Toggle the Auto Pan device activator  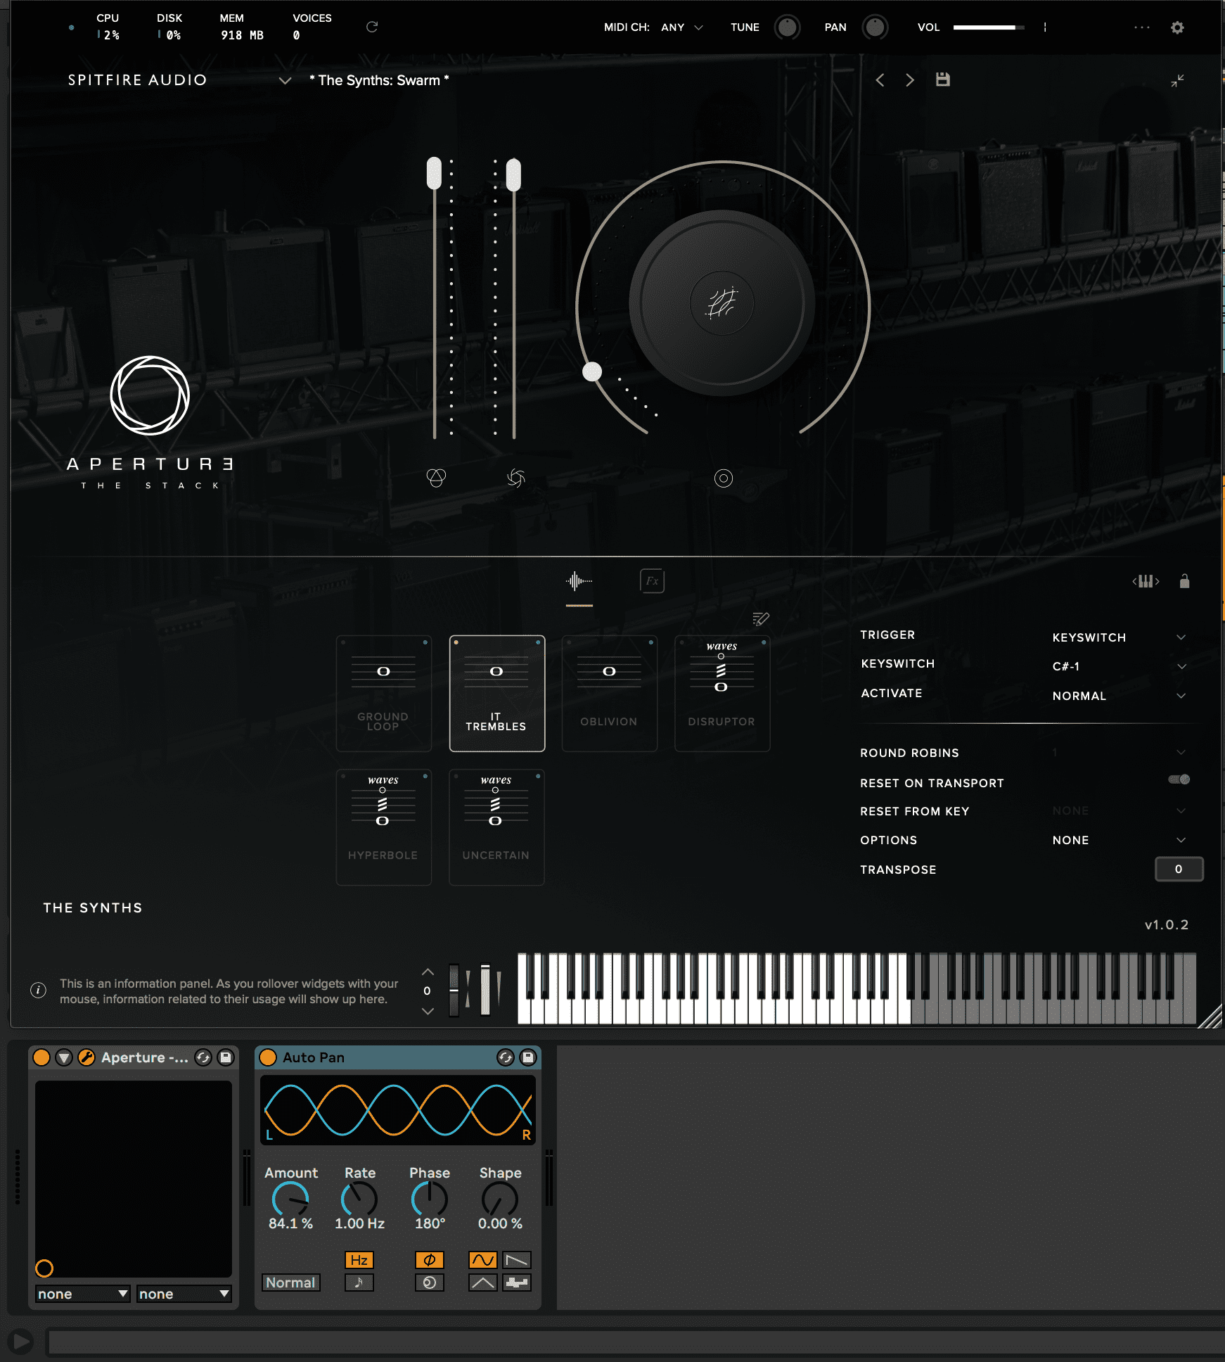(268, 1057)
